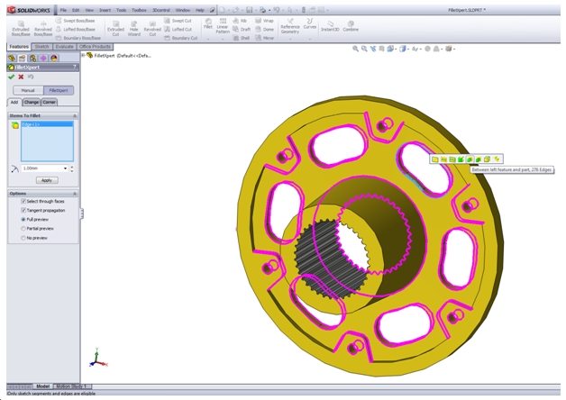Viewport: 566px width, 400px height.
Task: Select the Partial preview radio button
Action: (x=23, y=229)
